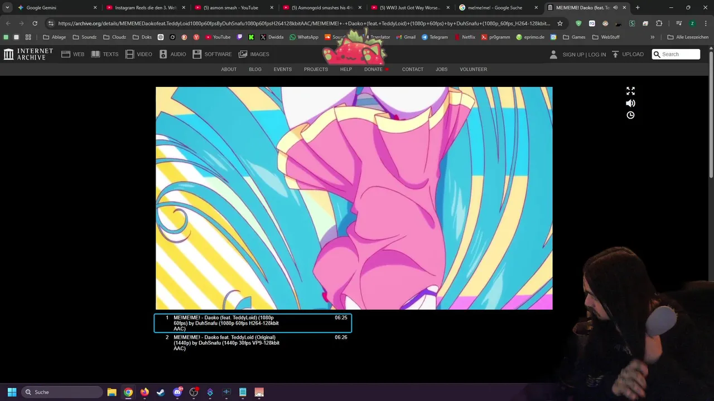This screenshot has width=714, height=401.
Task: Open the Cloudz bookmarks folder
Action: tap(114, 37)
